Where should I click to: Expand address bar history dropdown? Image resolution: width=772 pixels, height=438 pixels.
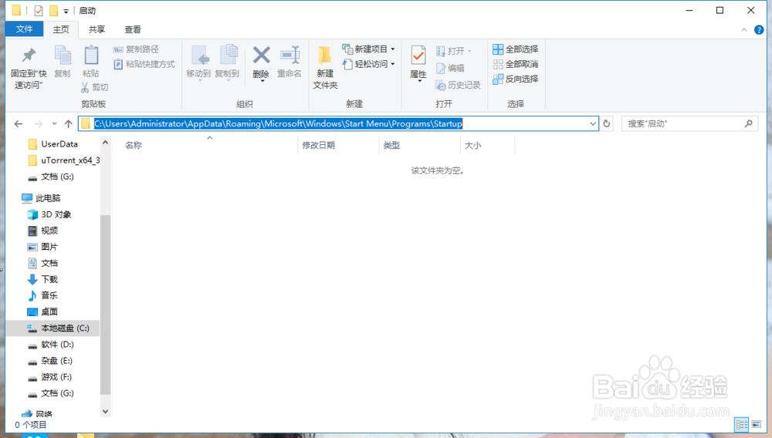point(593,124)
